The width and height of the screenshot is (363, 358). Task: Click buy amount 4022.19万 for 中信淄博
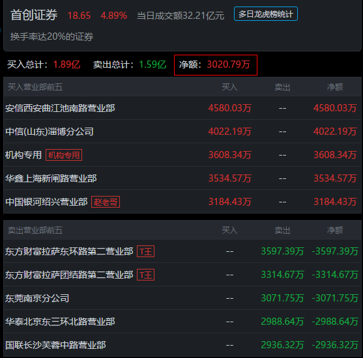point(229,131)
